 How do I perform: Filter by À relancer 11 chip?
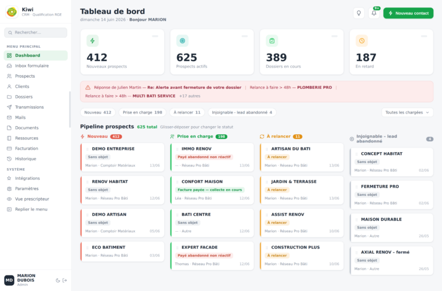tap(187, 112)
